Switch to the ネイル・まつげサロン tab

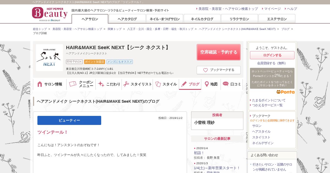click(x=164, y=19)
